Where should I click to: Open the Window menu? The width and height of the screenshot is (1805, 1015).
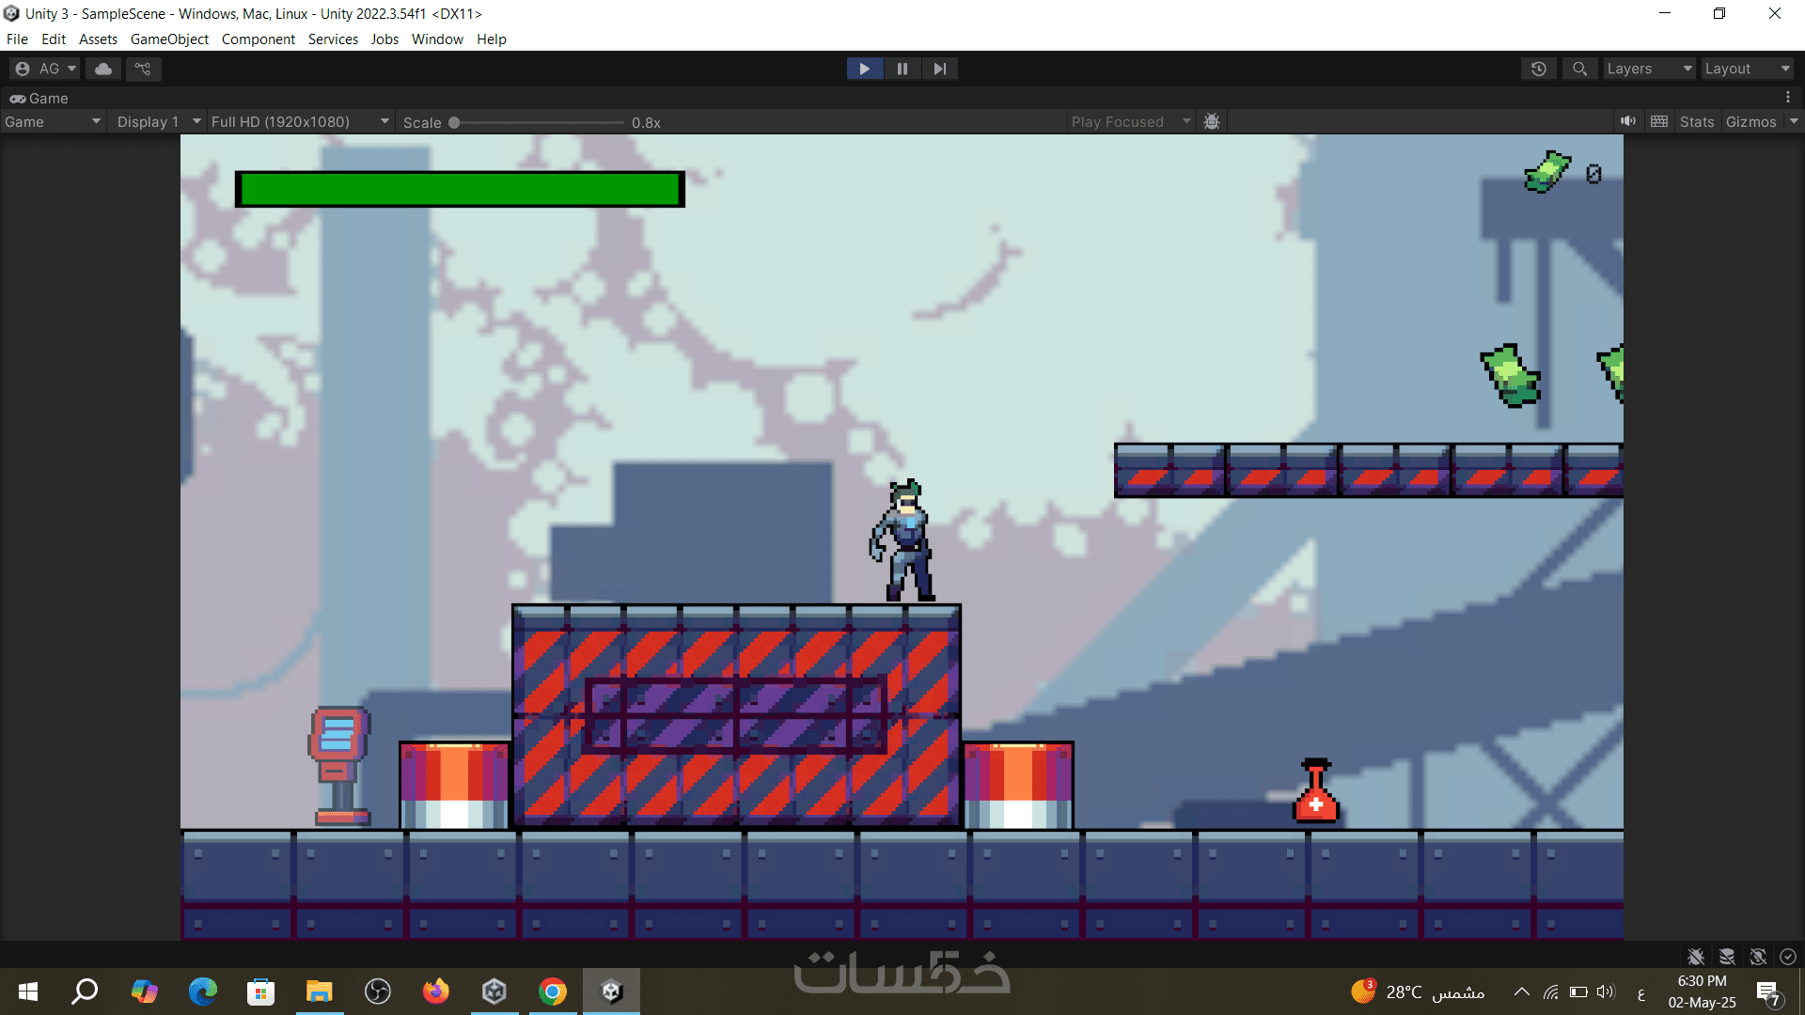click(437, 39)
